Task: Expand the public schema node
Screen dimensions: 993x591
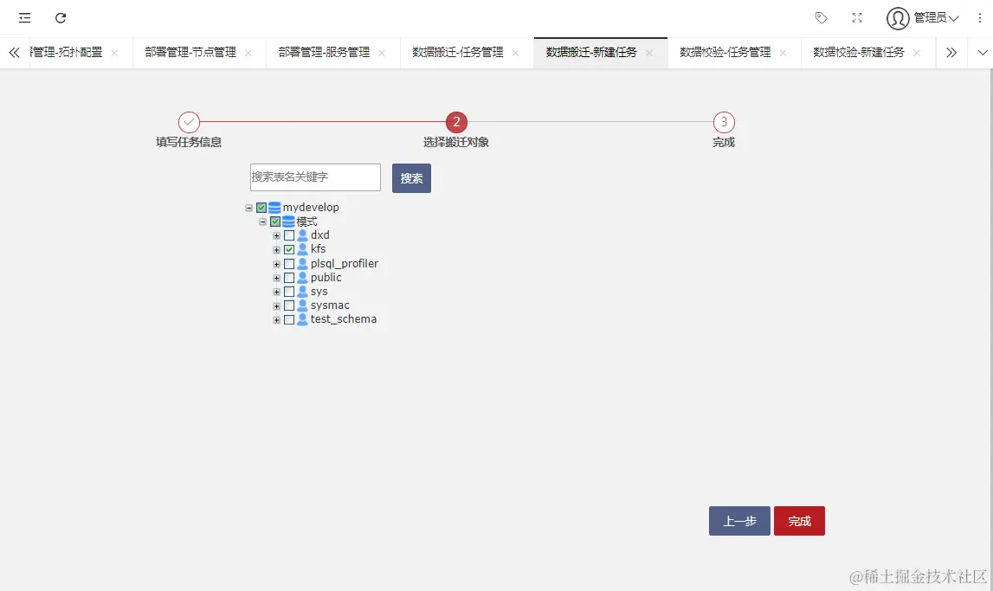Action: 277,278
